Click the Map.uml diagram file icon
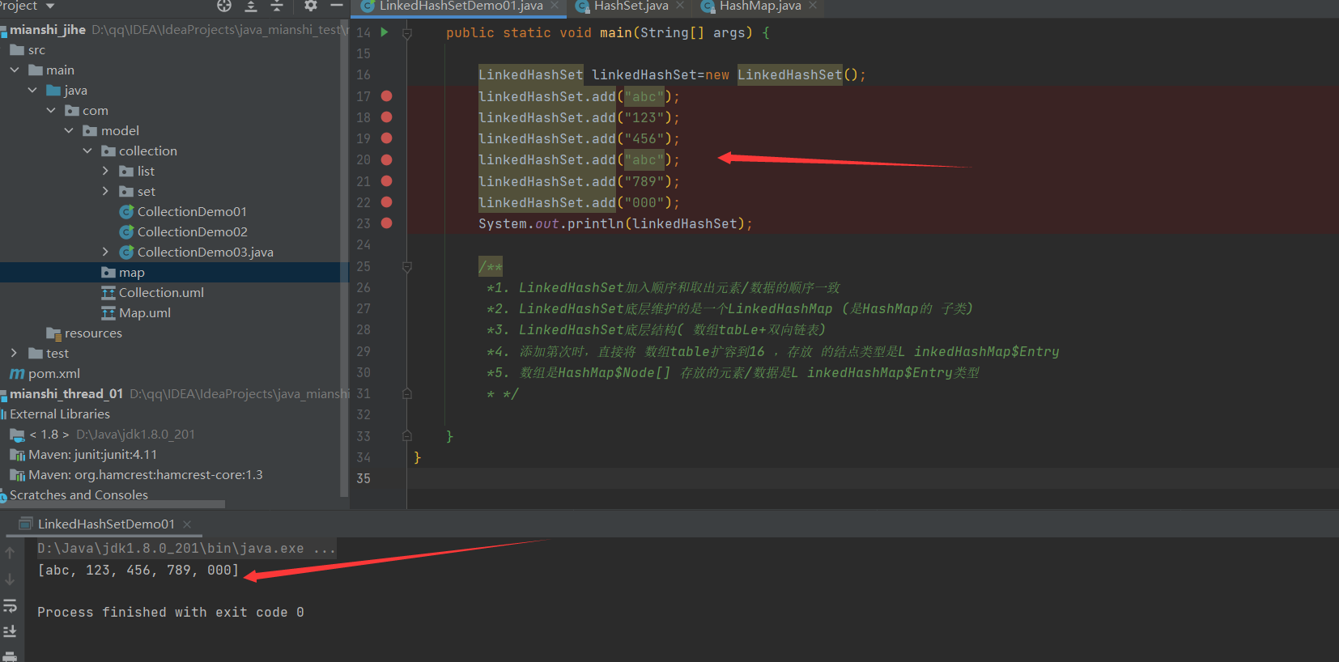The image size is (1339, 662). [108, 313]
